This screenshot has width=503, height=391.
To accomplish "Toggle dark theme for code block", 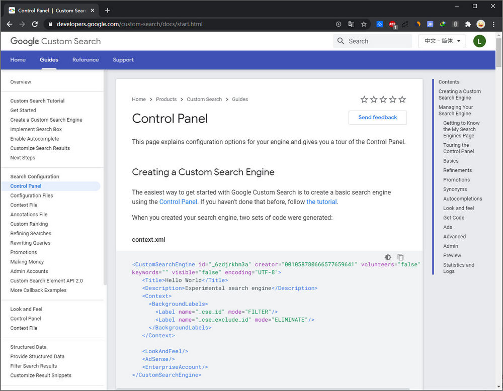I will [388, 257].
